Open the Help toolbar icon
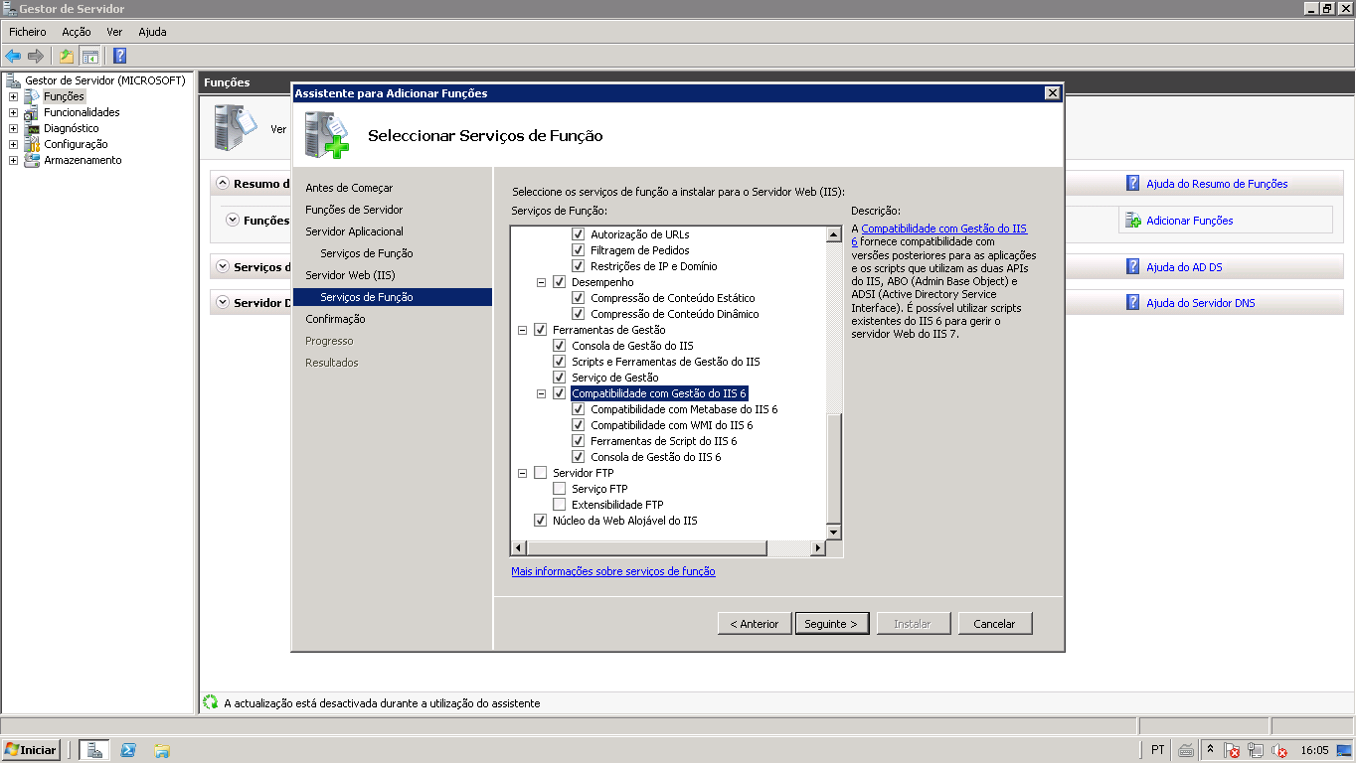1356x763 pixels. pyautogui.click(x=119, y=56)
